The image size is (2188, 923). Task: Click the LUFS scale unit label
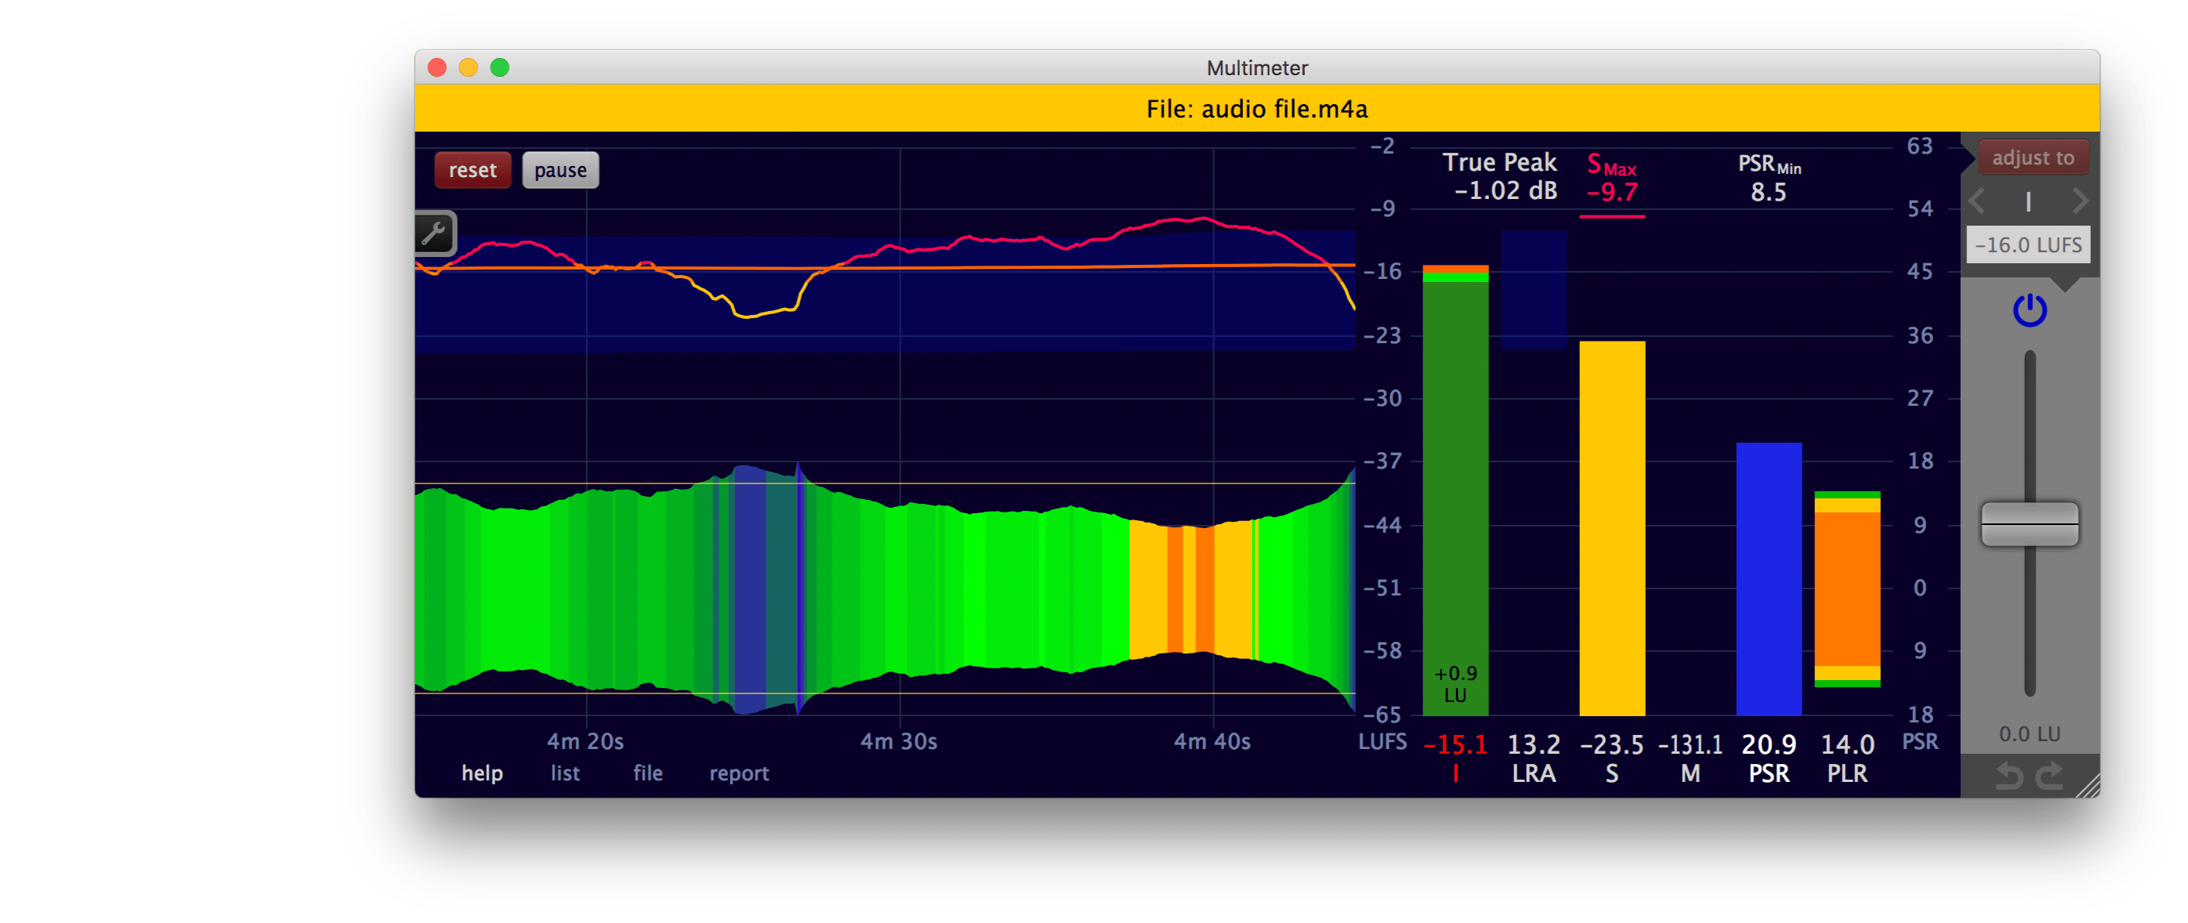click(x=1382, y=741)
